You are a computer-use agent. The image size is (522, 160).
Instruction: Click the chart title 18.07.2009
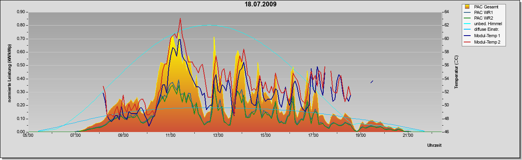click(x=261, y=4)
